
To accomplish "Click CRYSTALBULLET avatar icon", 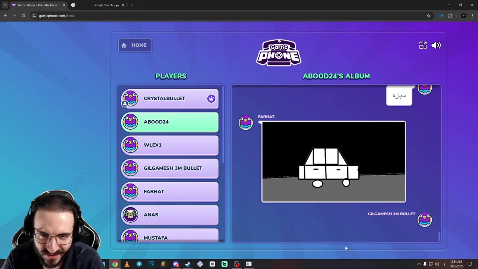I will [x=130, y=98].
